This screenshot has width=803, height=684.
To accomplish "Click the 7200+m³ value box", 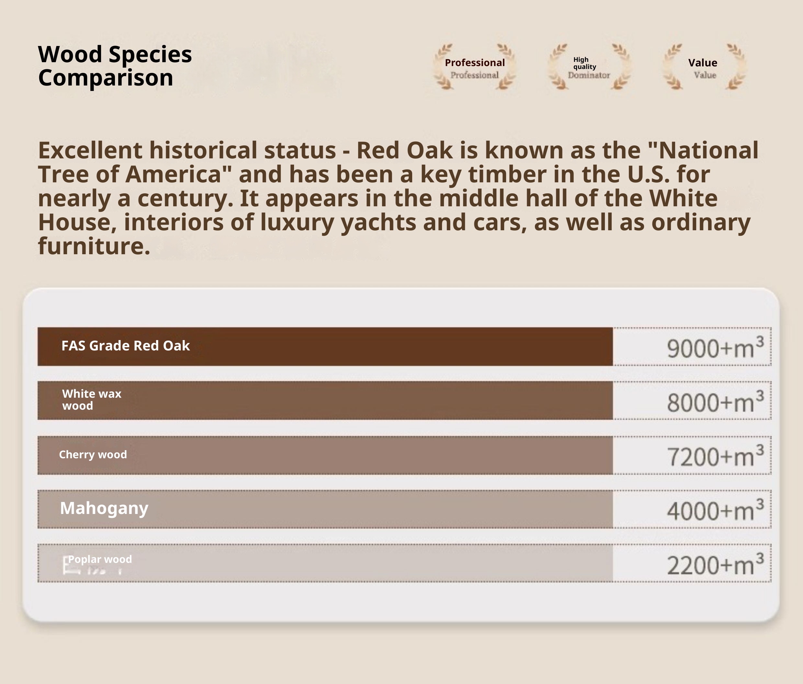I will pyautogui.click(x=692, y=455).
